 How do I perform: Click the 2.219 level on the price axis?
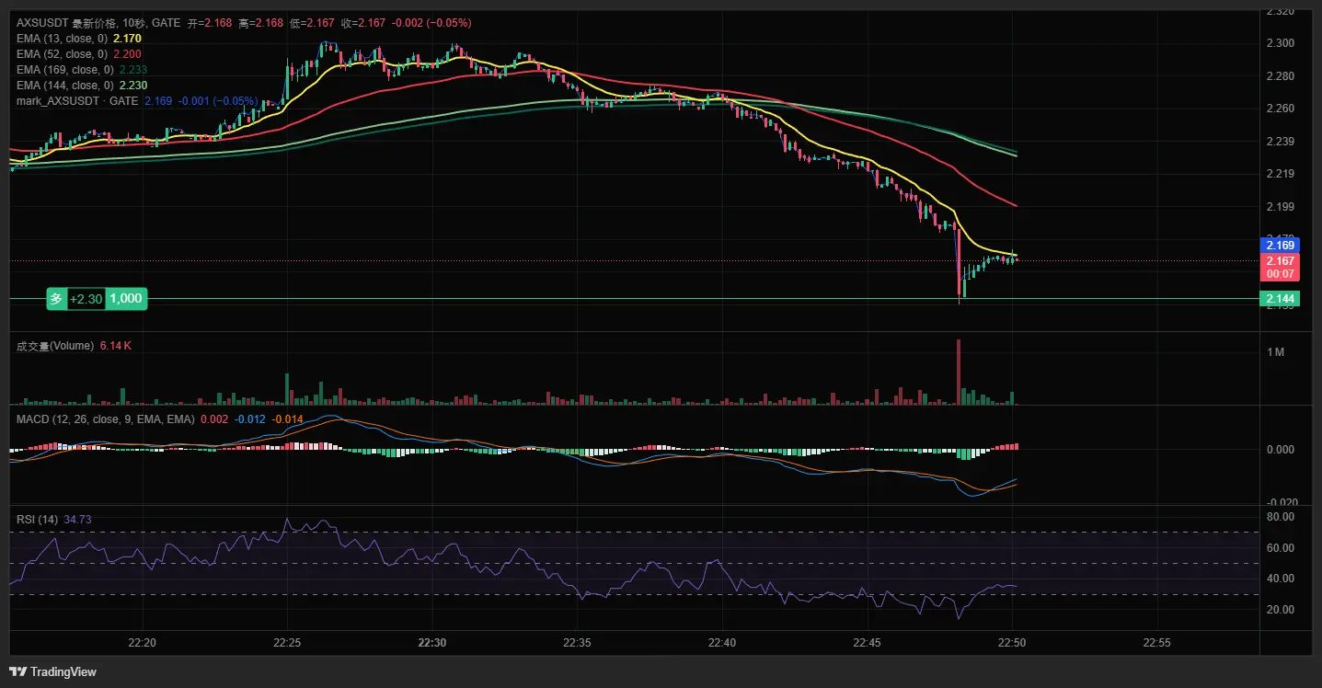(1281, 174)
